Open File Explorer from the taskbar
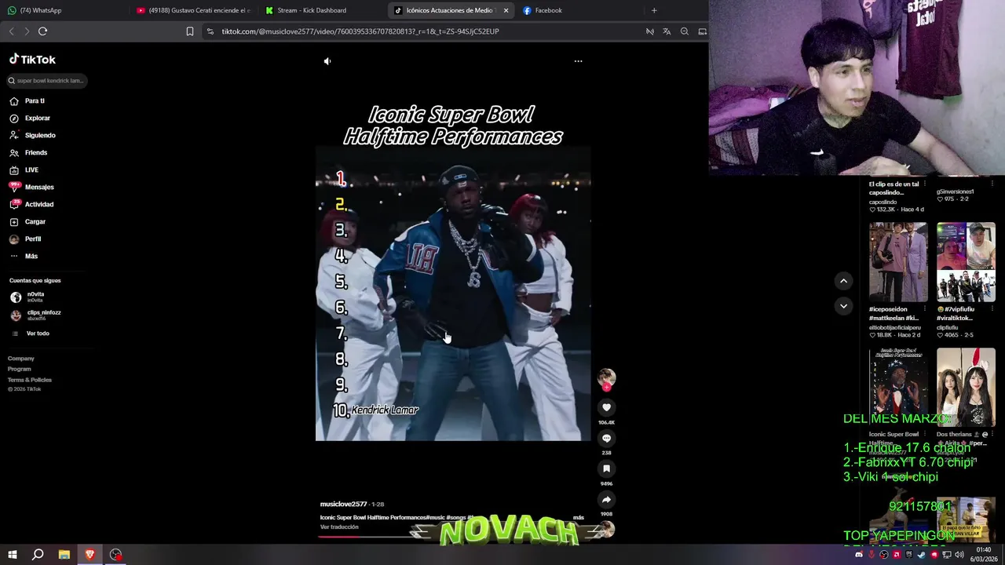This screenshot has height=565, width=1005. 64,555
